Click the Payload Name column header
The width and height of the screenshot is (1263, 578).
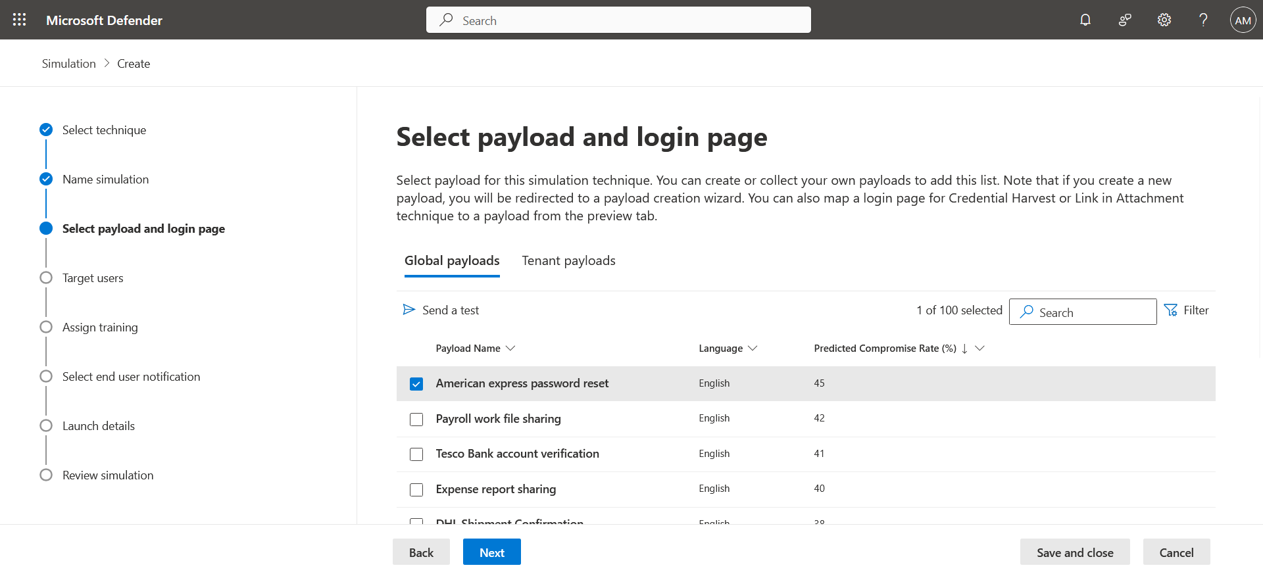click(468, 349)
